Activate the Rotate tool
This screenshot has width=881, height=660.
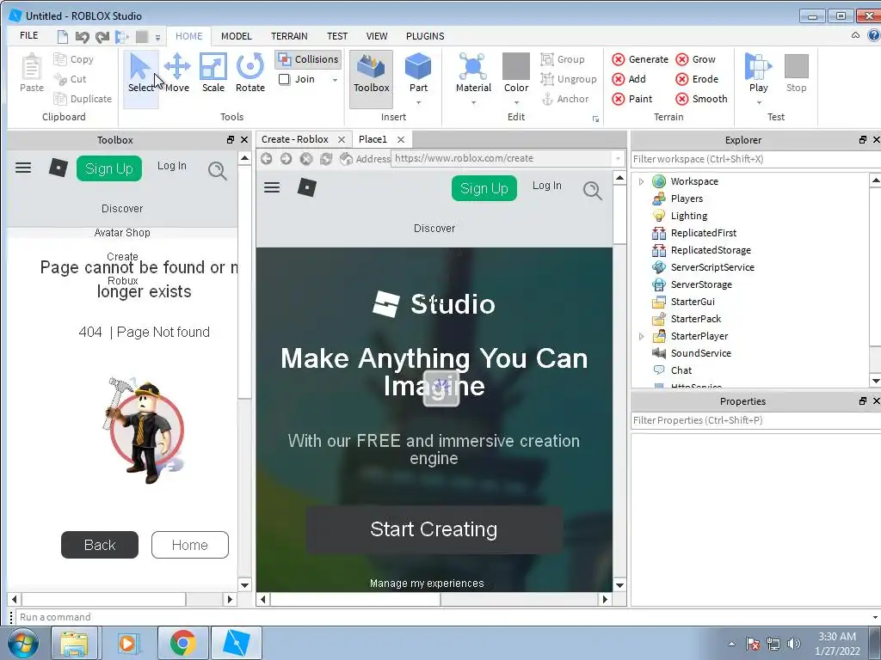click(x=250, y=73)
